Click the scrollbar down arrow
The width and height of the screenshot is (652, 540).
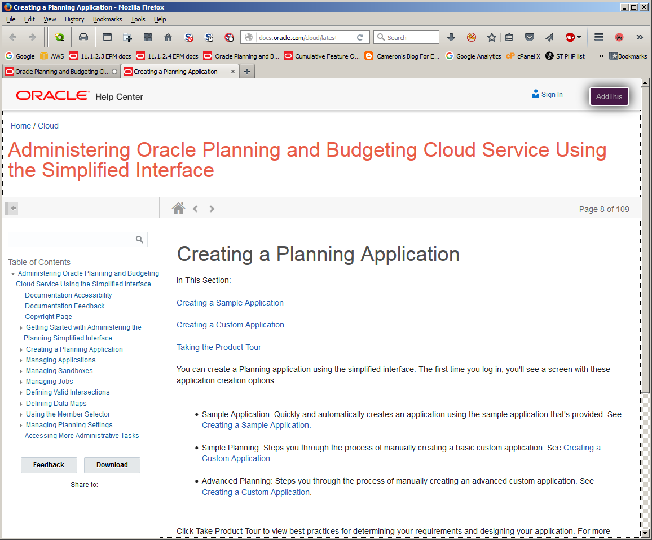[645, 533]
